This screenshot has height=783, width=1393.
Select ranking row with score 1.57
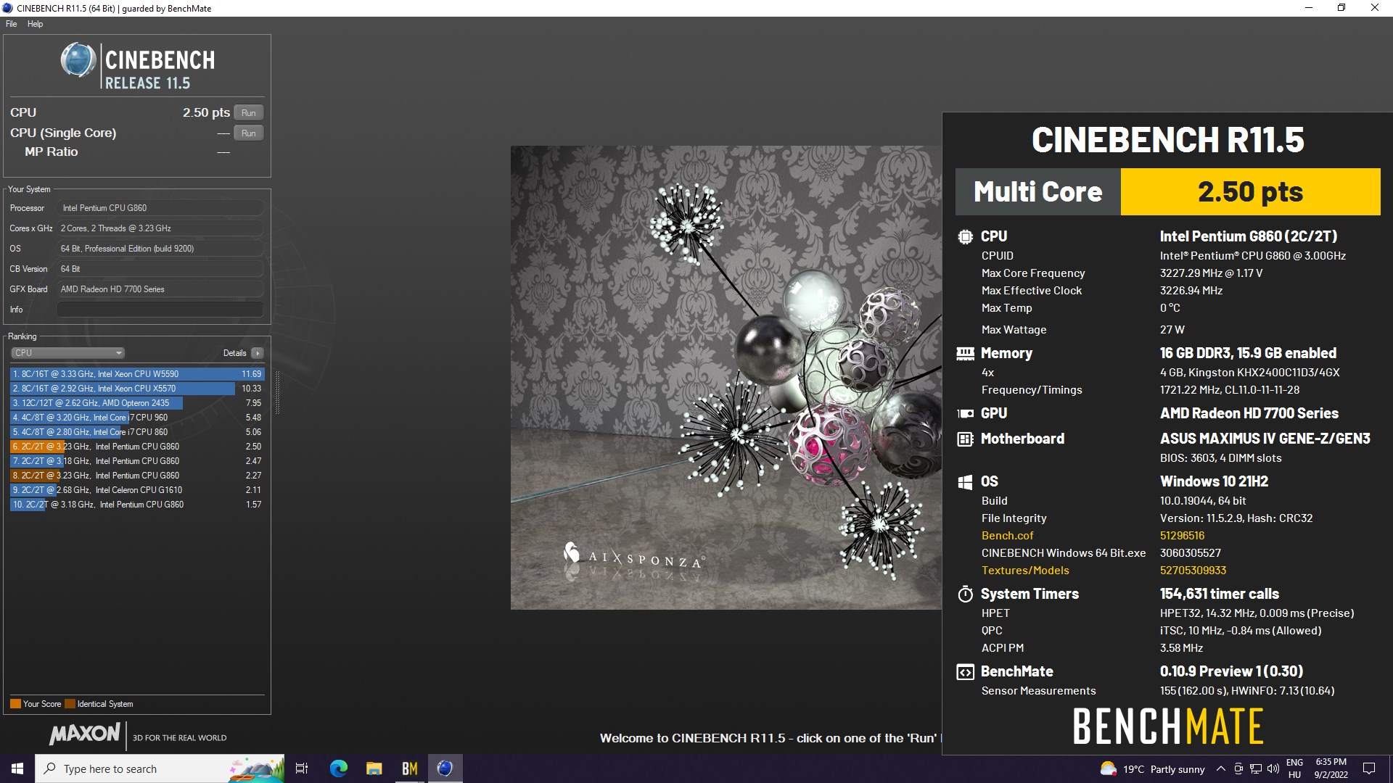137,505
